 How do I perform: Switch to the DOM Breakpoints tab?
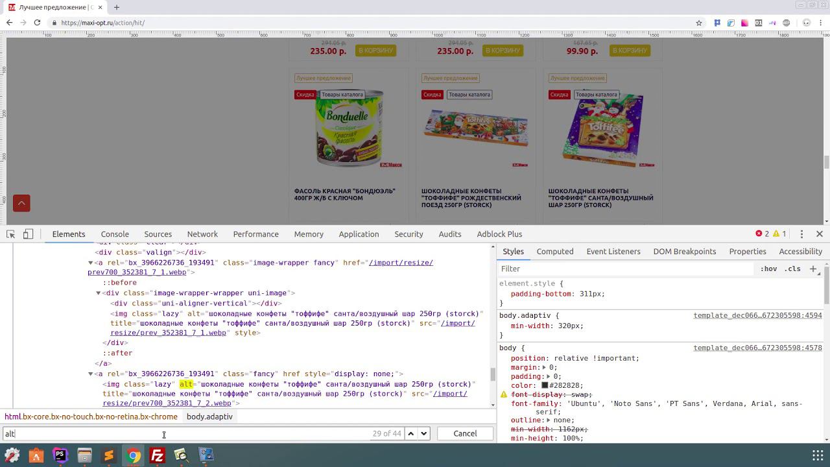click(x=685, y=252)
